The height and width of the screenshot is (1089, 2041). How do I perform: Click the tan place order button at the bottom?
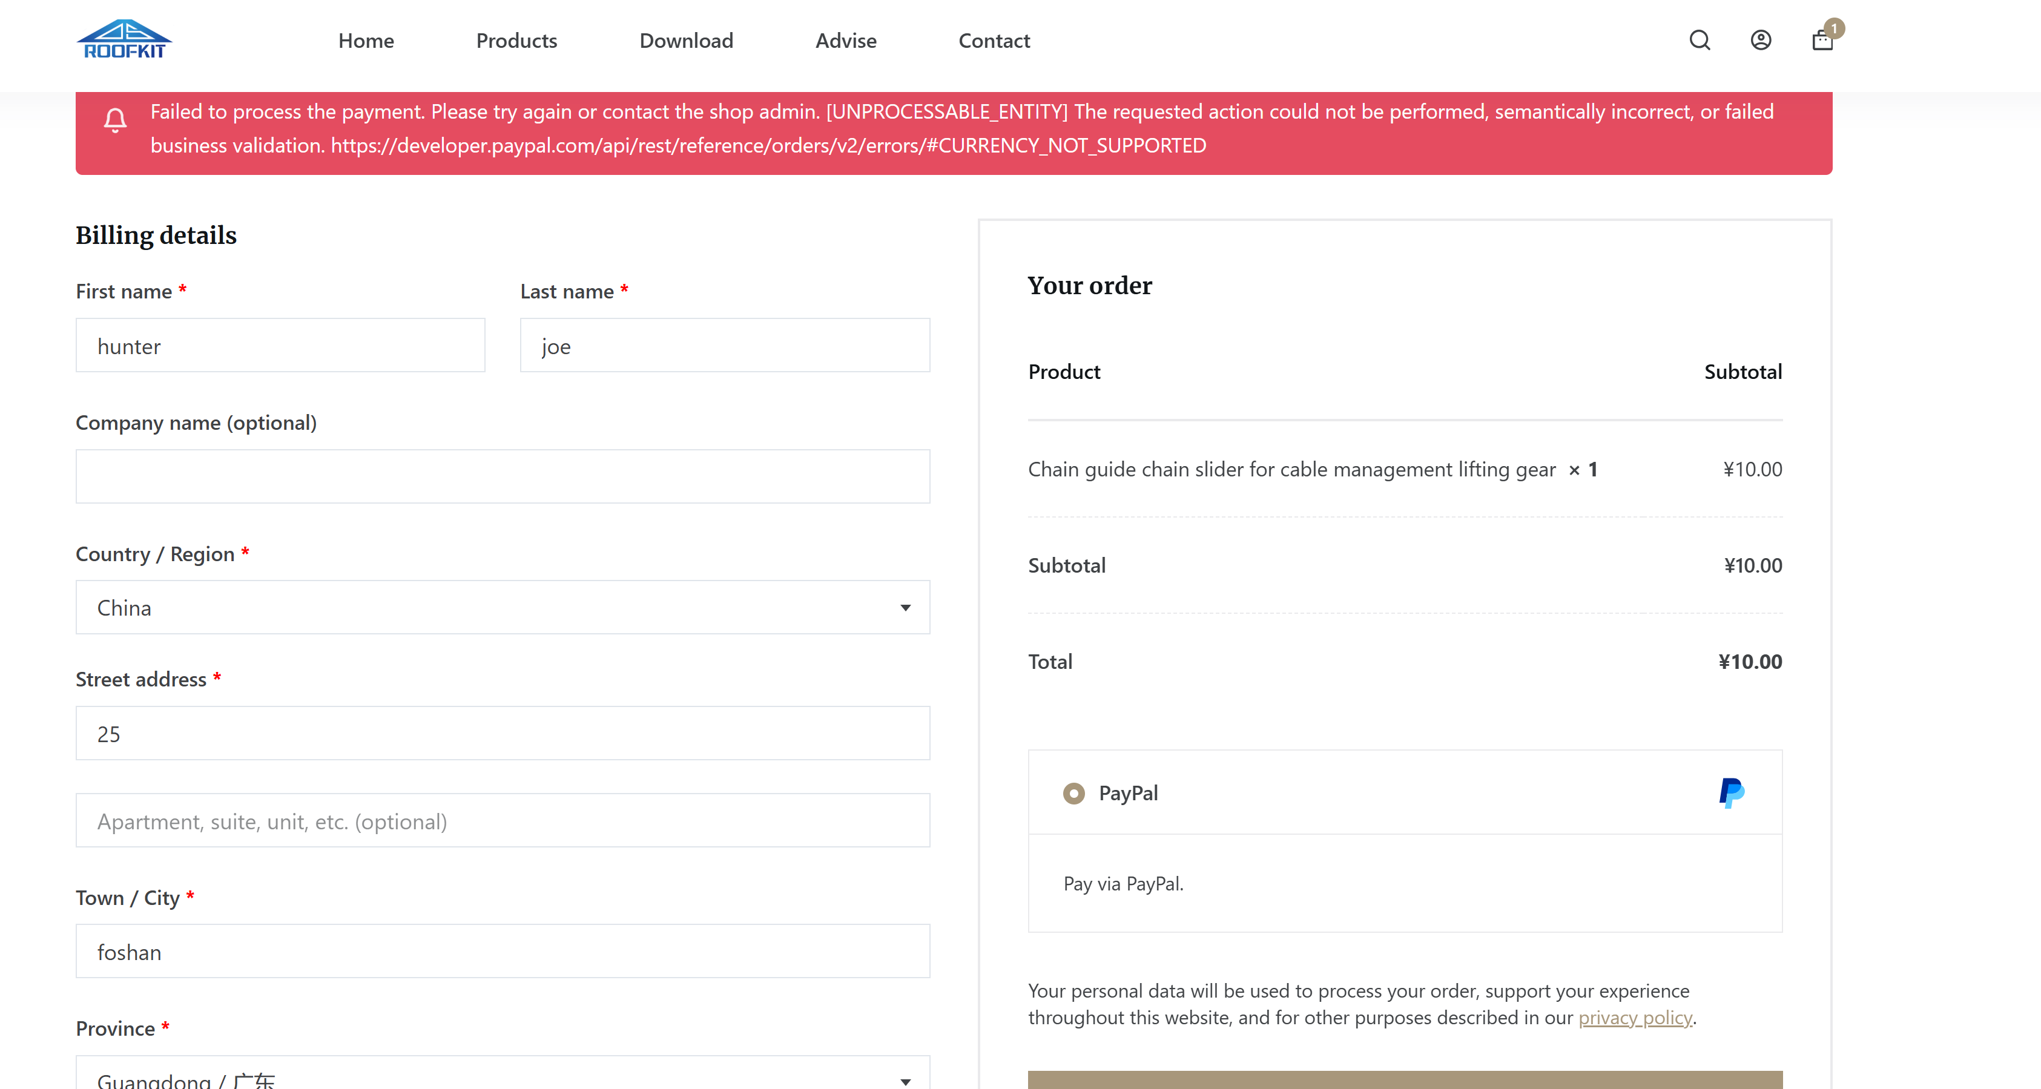1405,1079
